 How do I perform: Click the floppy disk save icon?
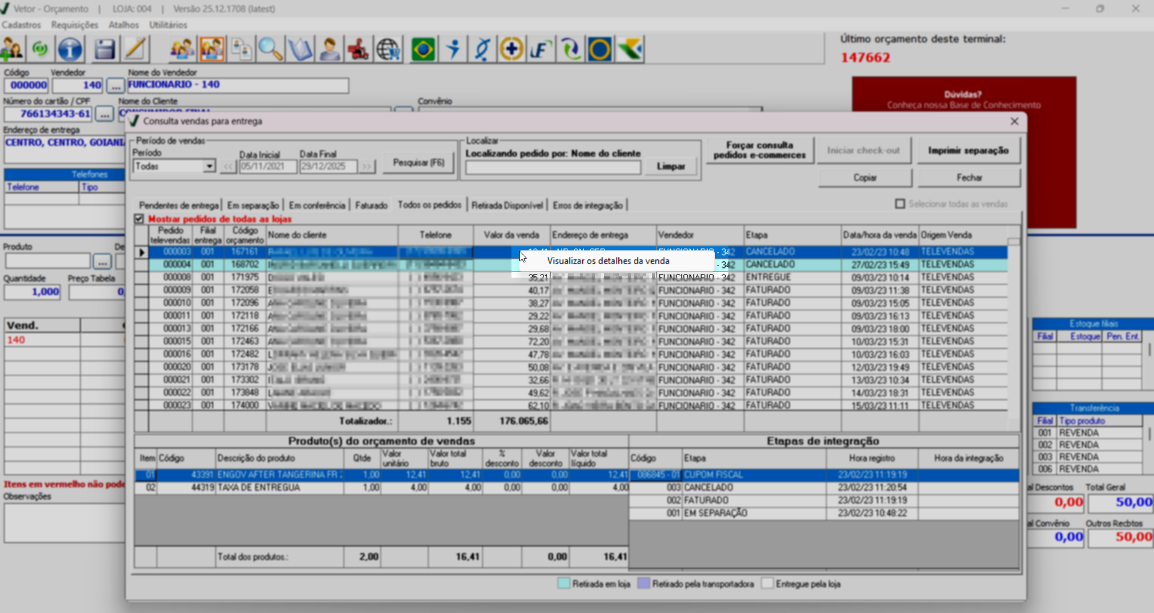click(x=104, y=49)
